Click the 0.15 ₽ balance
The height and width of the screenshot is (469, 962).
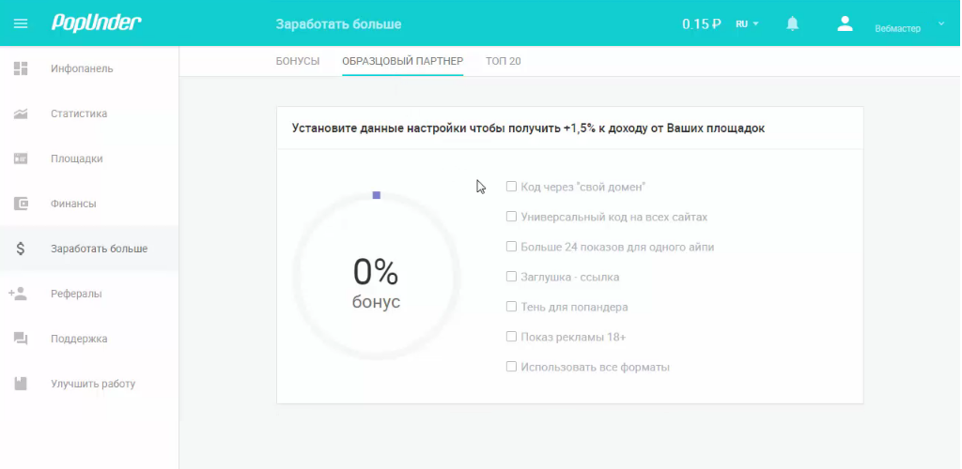701,24
